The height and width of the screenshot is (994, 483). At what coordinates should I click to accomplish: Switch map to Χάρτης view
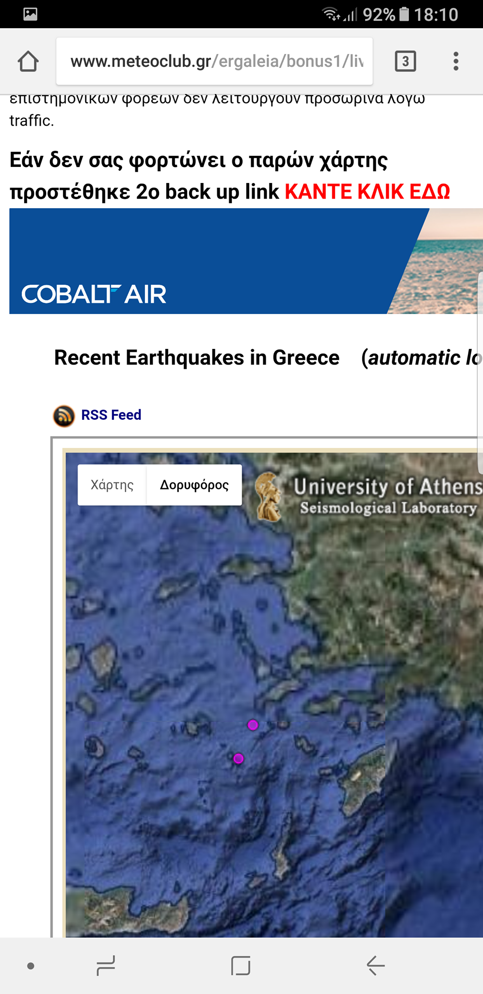point(112,485)
